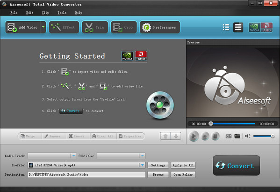The image size is (280, 192).
Task: Take a snapshot with the camera icon
Action: click(229, 136)
